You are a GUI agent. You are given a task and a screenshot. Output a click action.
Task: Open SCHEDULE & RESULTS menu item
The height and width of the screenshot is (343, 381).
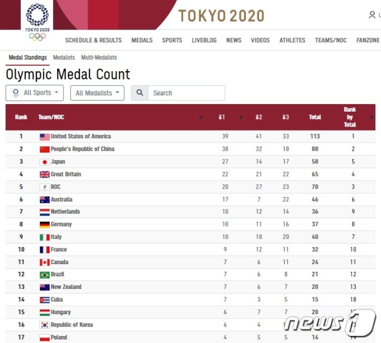click(93, 40)
